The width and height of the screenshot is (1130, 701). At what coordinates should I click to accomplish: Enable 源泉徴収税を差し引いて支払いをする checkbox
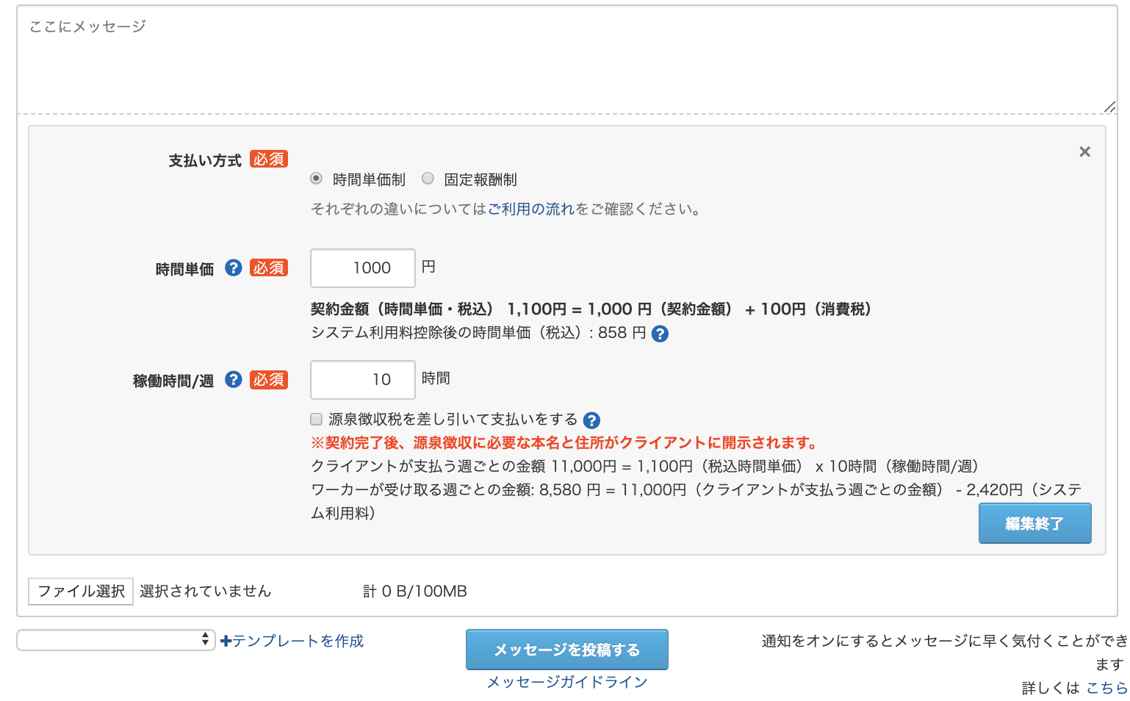tap(317, 420)
